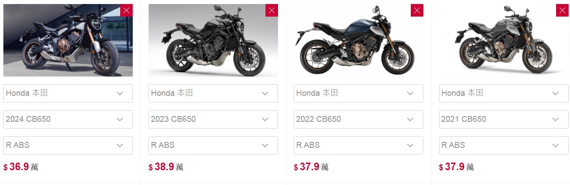This screenshot has height=185, width=570.
Task: Open the 2023 CB650 model dropdown
Action: [213, 119]
